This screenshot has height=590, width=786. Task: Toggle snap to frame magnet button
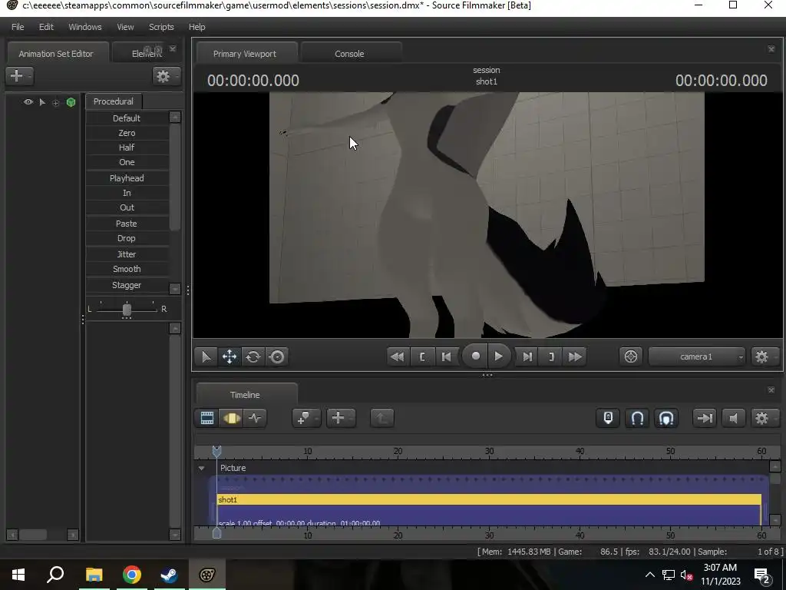click(666, 418)
